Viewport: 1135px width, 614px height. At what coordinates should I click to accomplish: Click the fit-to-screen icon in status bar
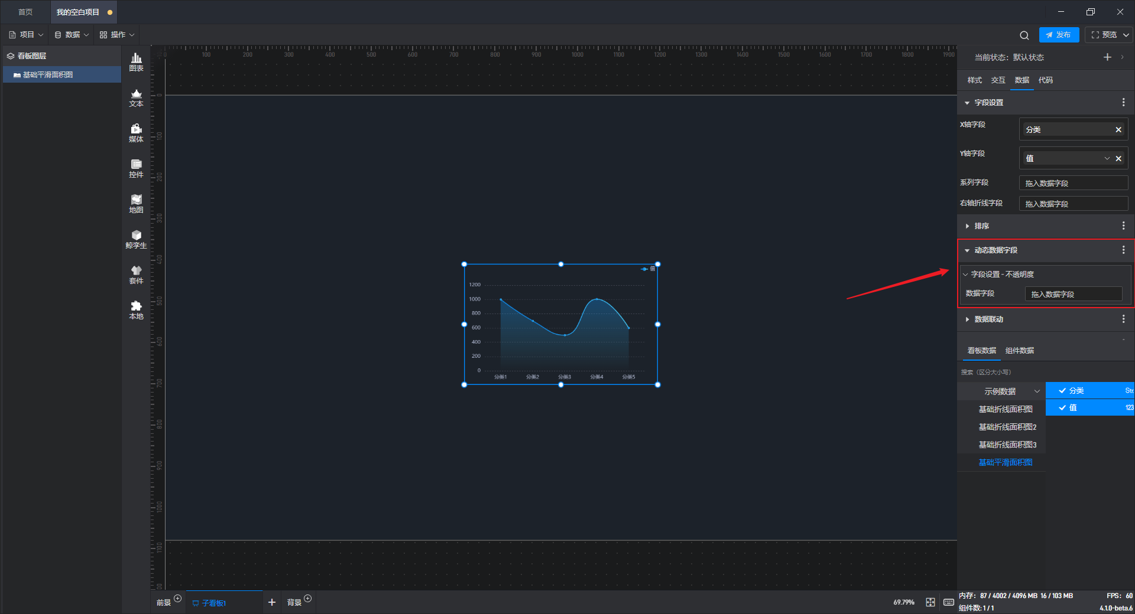pos(930,602)
